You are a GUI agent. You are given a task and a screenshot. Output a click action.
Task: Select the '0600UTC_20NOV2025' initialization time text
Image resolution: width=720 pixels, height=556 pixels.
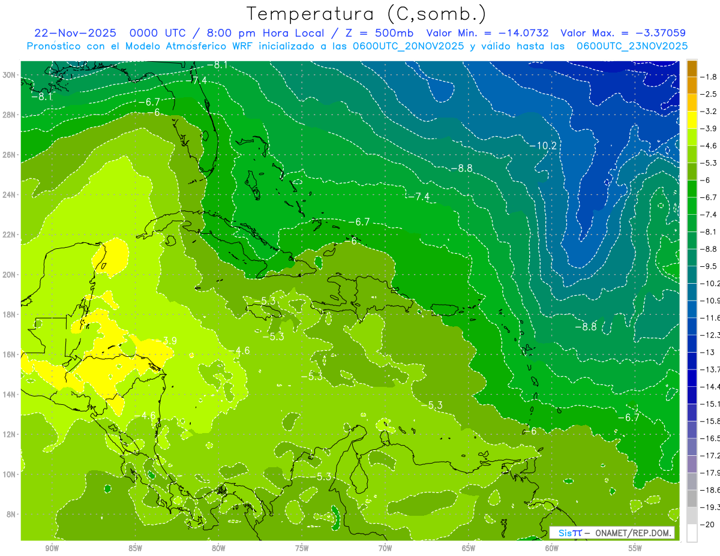click(409, 46)
